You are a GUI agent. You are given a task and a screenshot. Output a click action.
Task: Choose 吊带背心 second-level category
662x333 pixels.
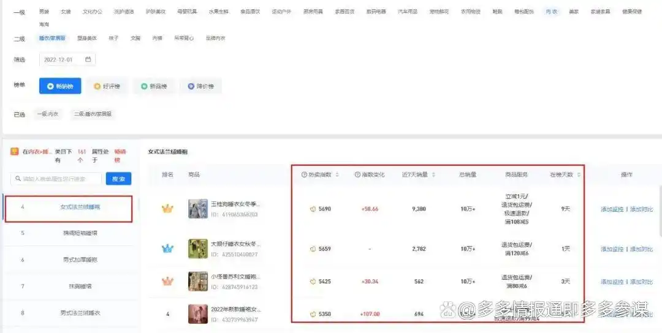pyautogui.click(x=184, y=38)
